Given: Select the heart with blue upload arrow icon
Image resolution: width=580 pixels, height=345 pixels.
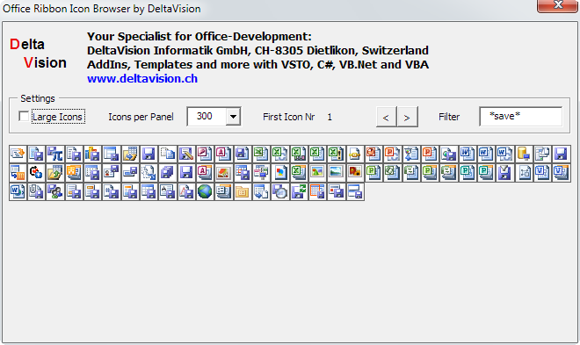Looking at the screenshot, I should tap(36, 172).
